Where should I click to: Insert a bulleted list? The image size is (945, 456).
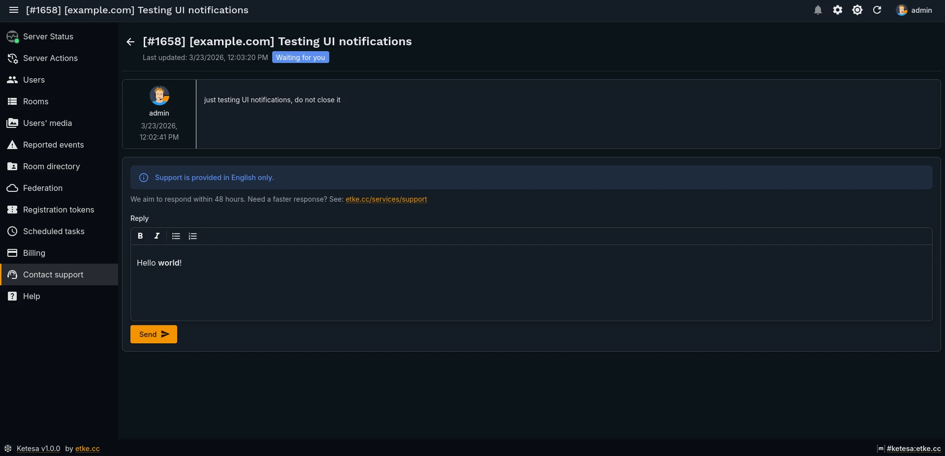tap(176, 236)
